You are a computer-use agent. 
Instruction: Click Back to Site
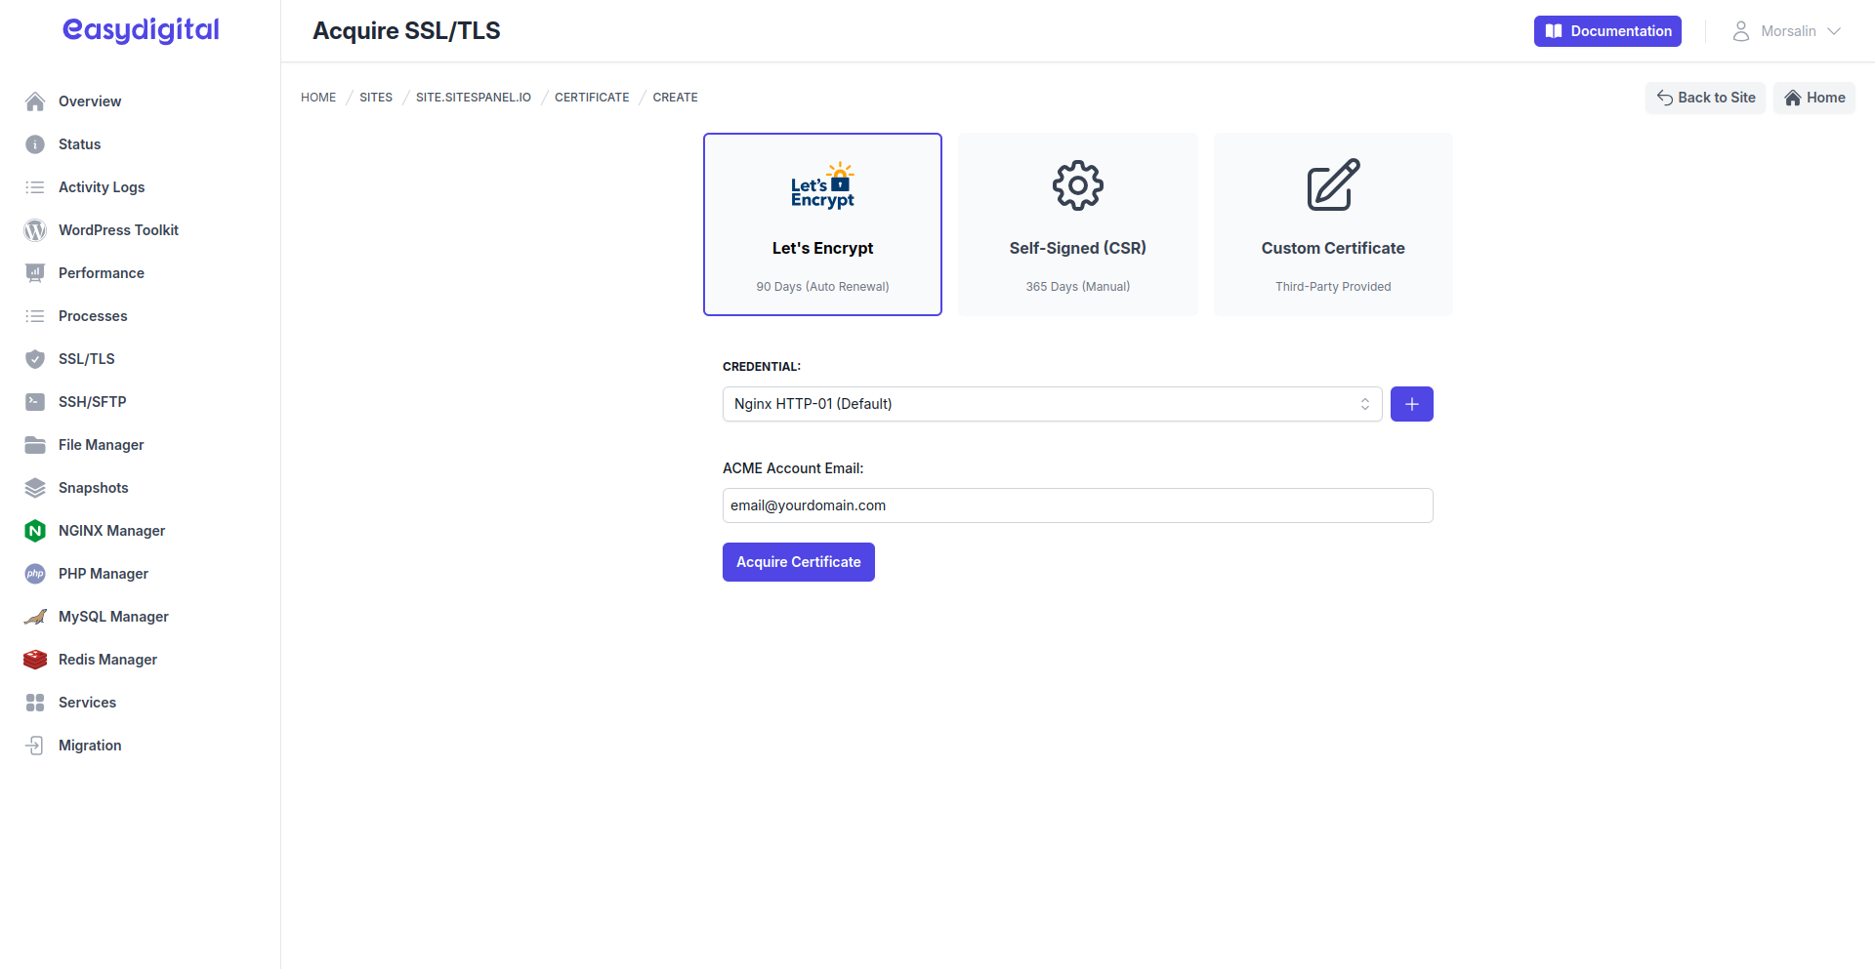pos(1705,97)
